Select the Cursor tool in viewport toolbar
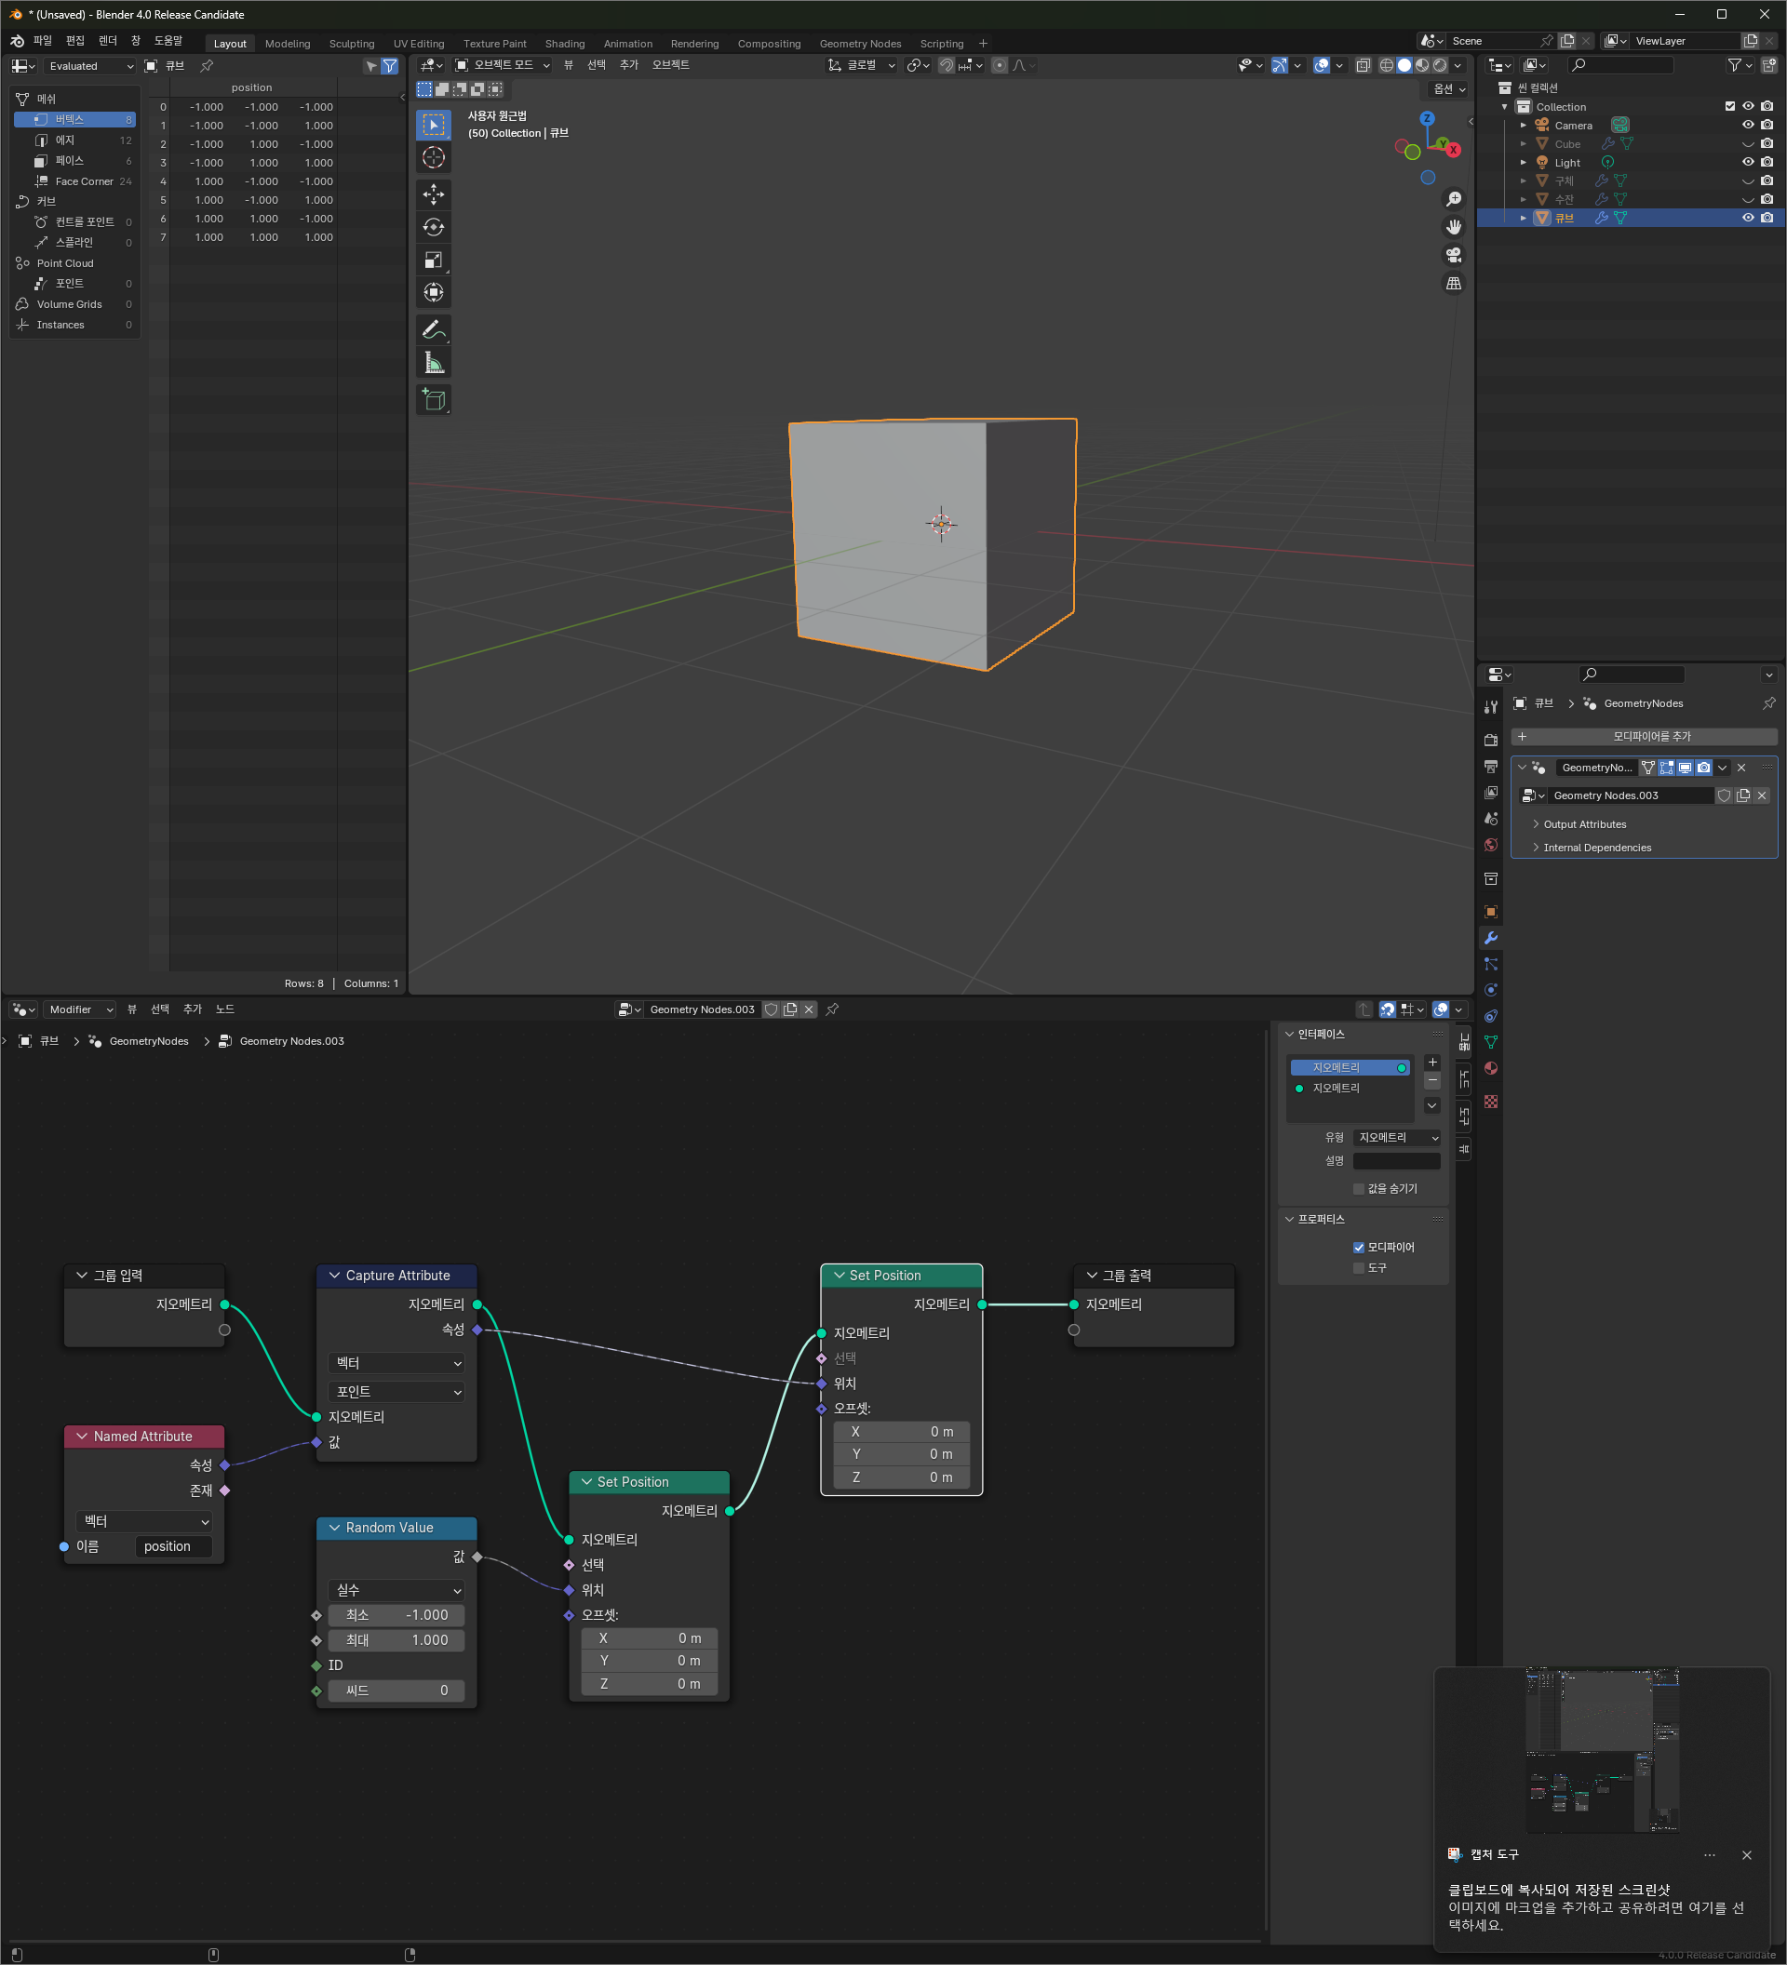Screen dimensions: 1787x1965 (x=434, y=158)
